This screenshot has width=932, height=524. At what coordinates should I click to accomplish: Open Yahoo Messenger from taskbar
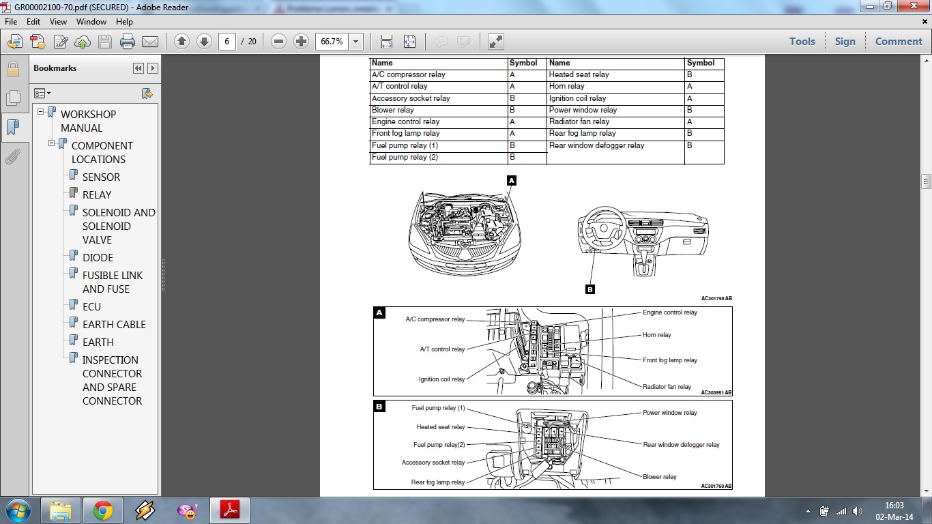[x=188, y=510]
